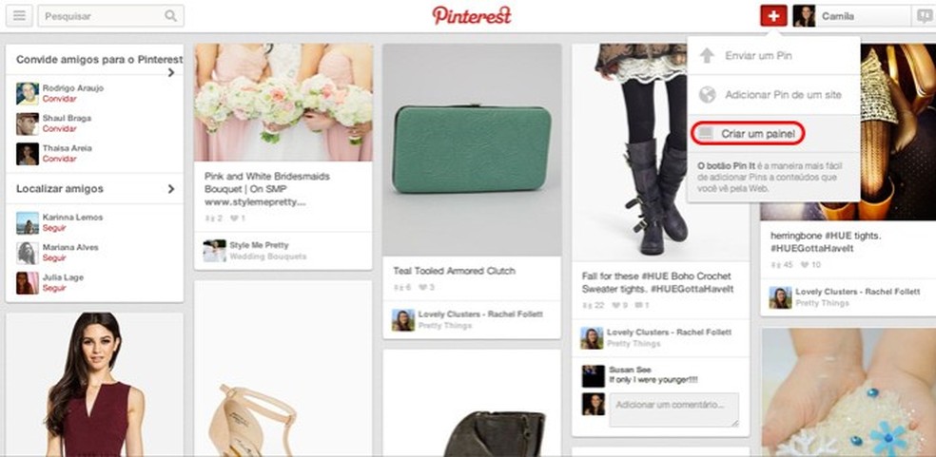Select Criar um painel menu item
Image resolution: width=936 pixels, height=457 pixels.
[748, 134]
